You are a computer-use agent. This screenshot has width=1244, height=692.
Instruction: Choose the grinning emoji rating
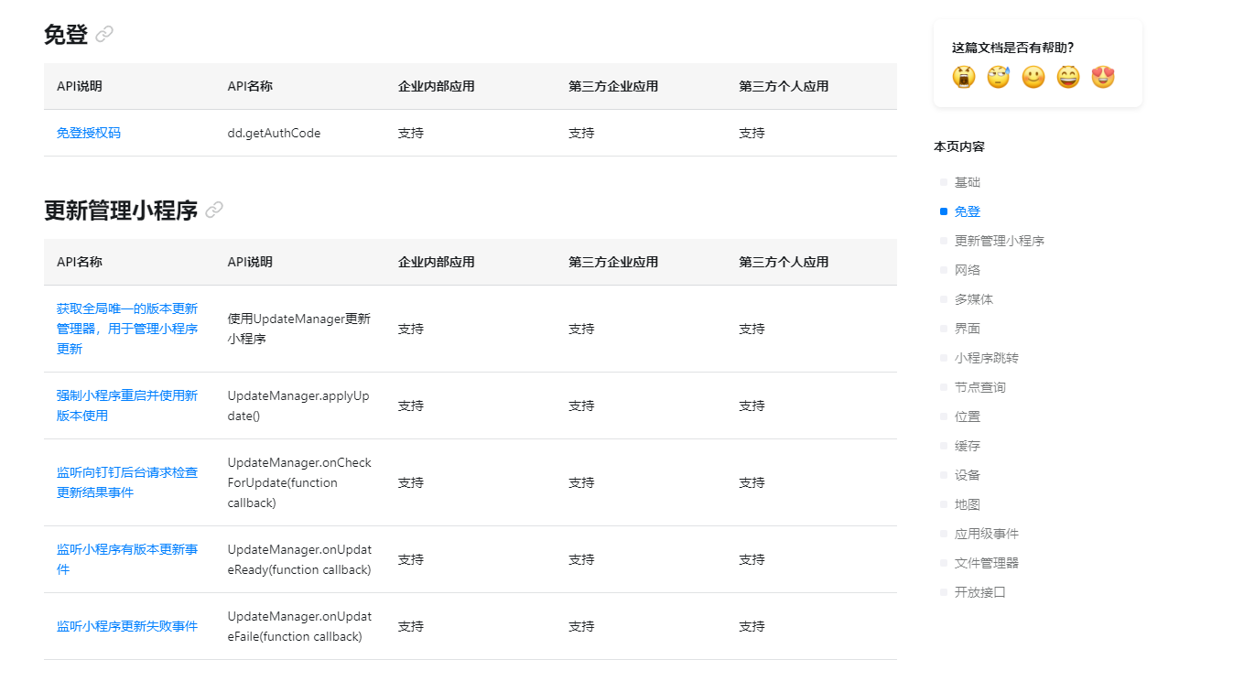(1068, 77)
